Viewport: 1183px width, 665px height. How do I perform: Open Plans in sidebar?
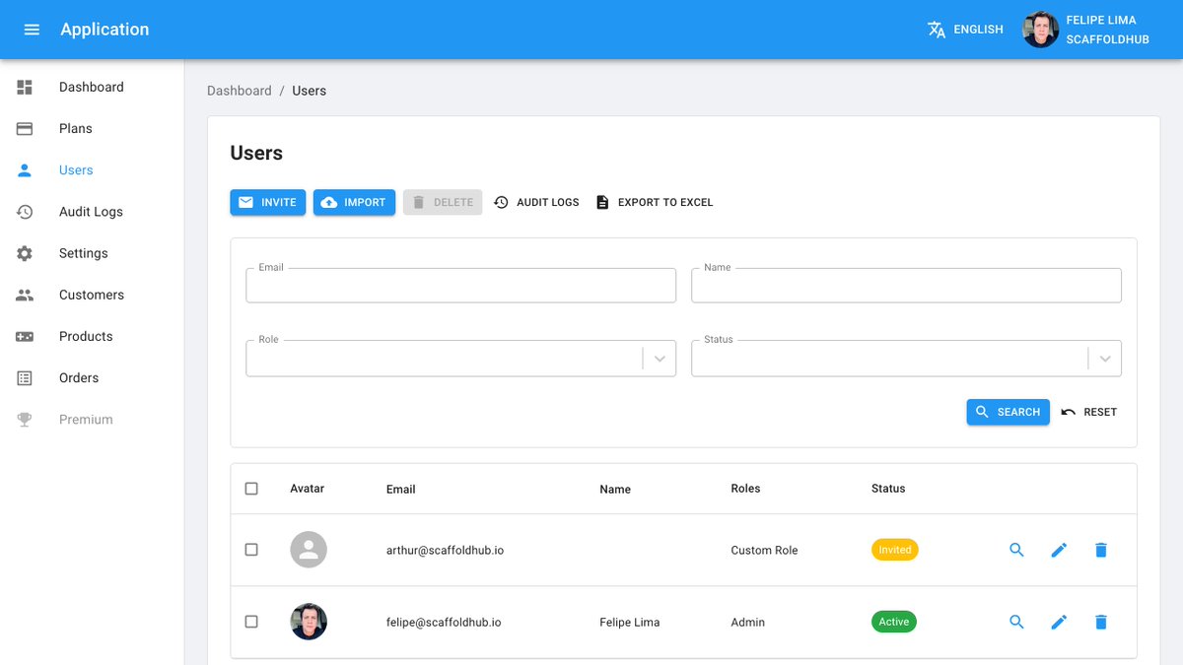(x=92, y=128)
